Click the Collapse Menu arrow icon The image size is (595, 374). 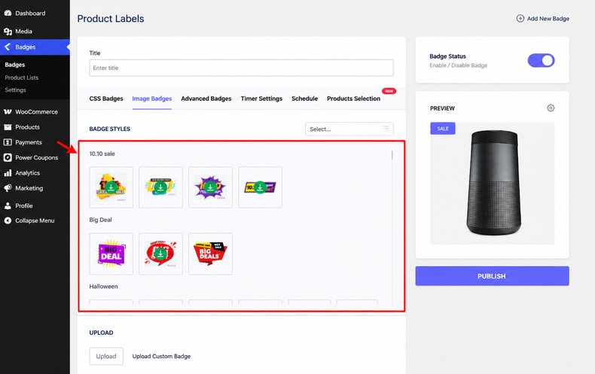(8, 220)
